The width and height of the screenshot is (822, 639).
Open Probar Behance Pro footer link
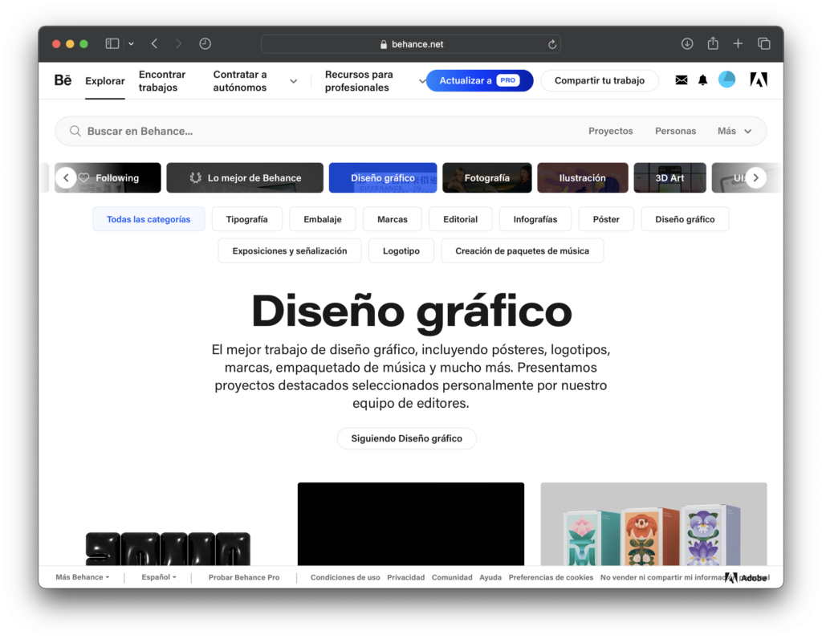(x=244, y=577)
